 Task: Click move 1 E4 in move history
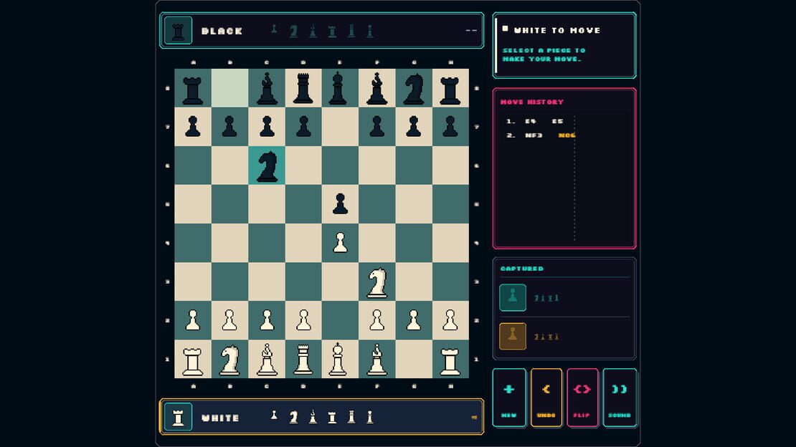click(531, 121)
